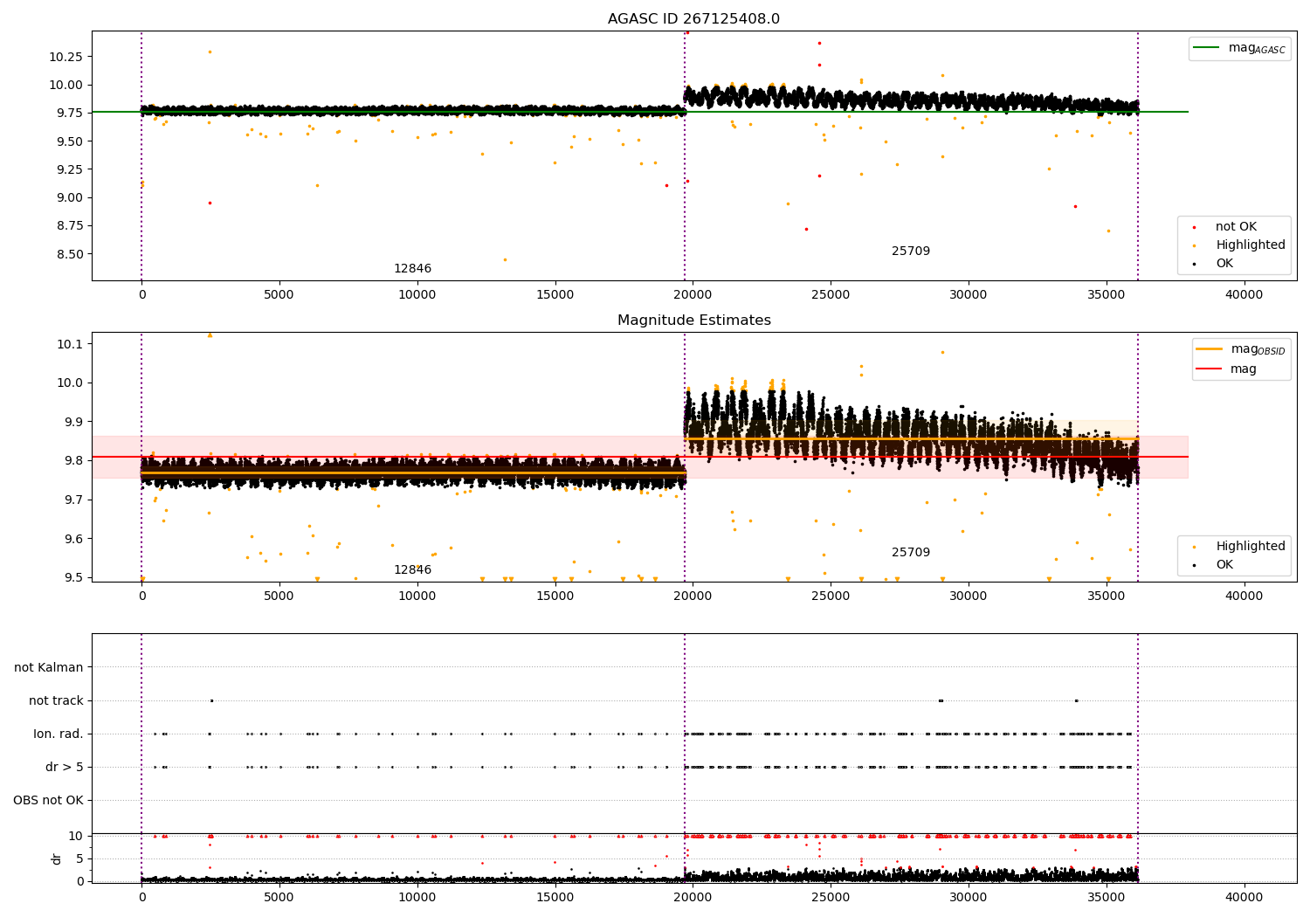Viewport: 1310px width, 917px height.
Task: Select the mag AGASC legend label
Action: point(1257,48)
